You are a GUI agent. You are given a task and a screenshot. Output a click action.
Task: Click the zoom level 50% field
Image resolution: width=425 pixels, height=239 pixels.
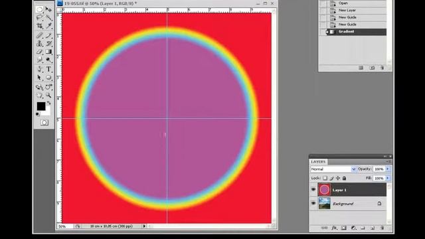[x=64, y=226]
